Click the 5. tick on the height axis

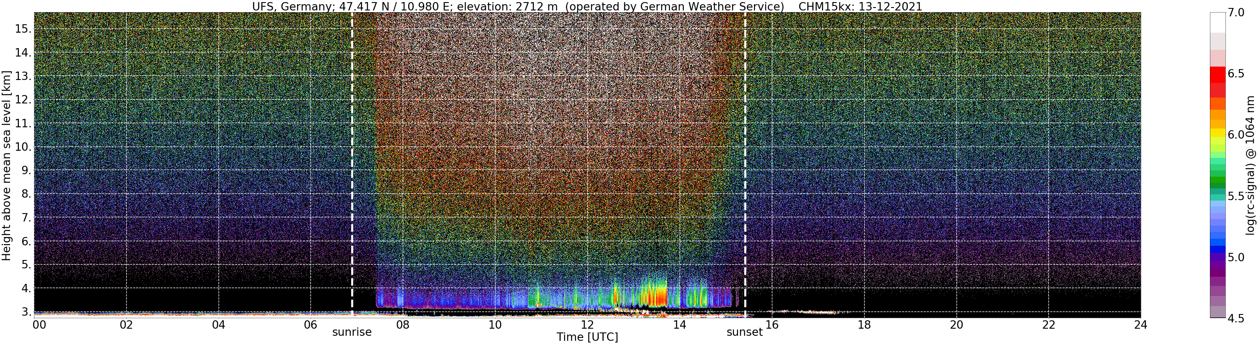(x=26, y=265)
